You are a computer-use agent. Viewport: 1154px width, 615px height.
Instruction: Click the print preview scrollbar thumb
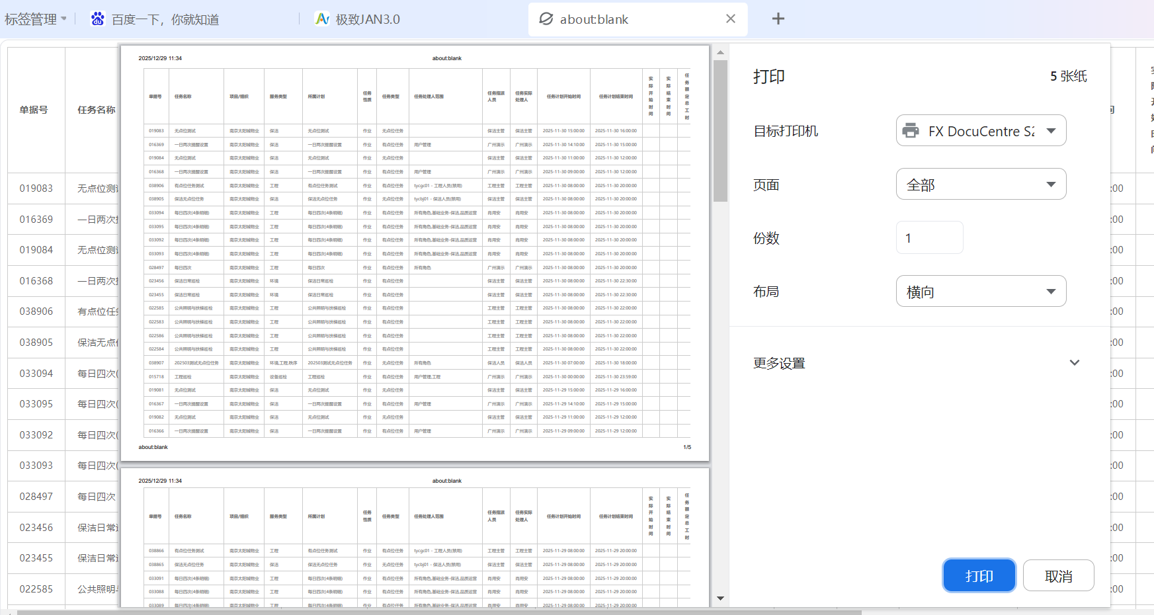[721, 131]
